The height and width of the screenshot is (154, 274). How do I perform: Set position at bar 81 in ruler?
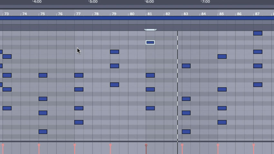point(150,14)
